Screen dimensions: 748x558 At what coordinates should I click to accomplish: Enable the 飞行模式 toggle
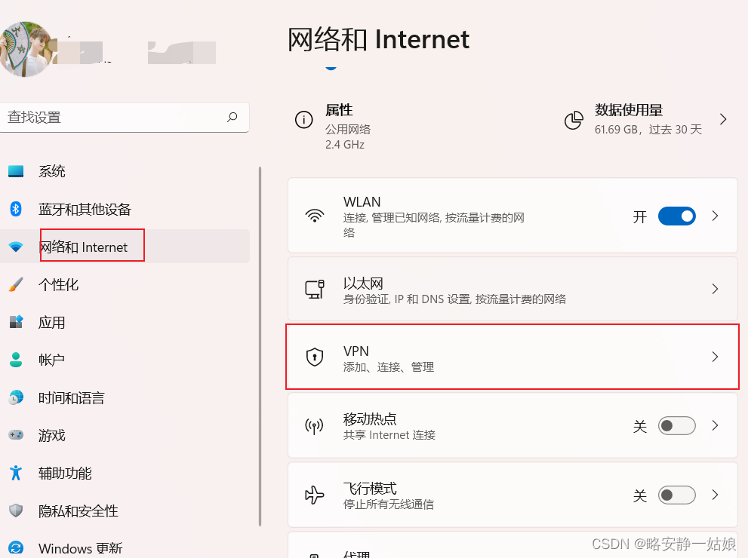tap(676, 495)
